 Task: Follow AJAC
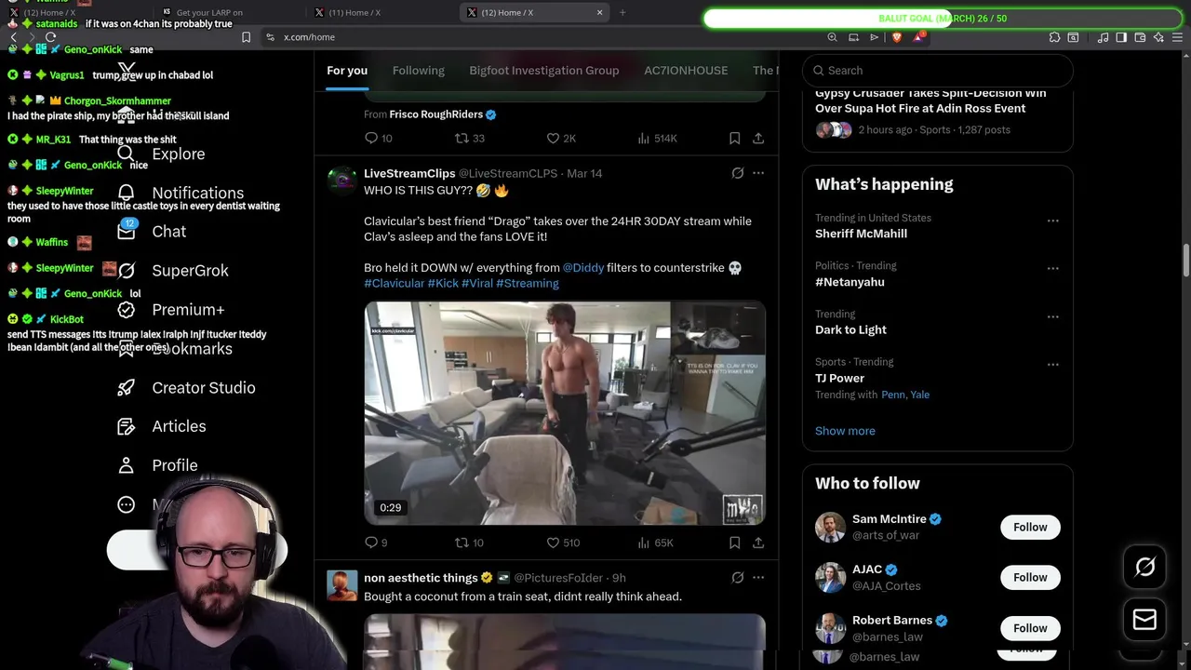(x=1030, y=577)
